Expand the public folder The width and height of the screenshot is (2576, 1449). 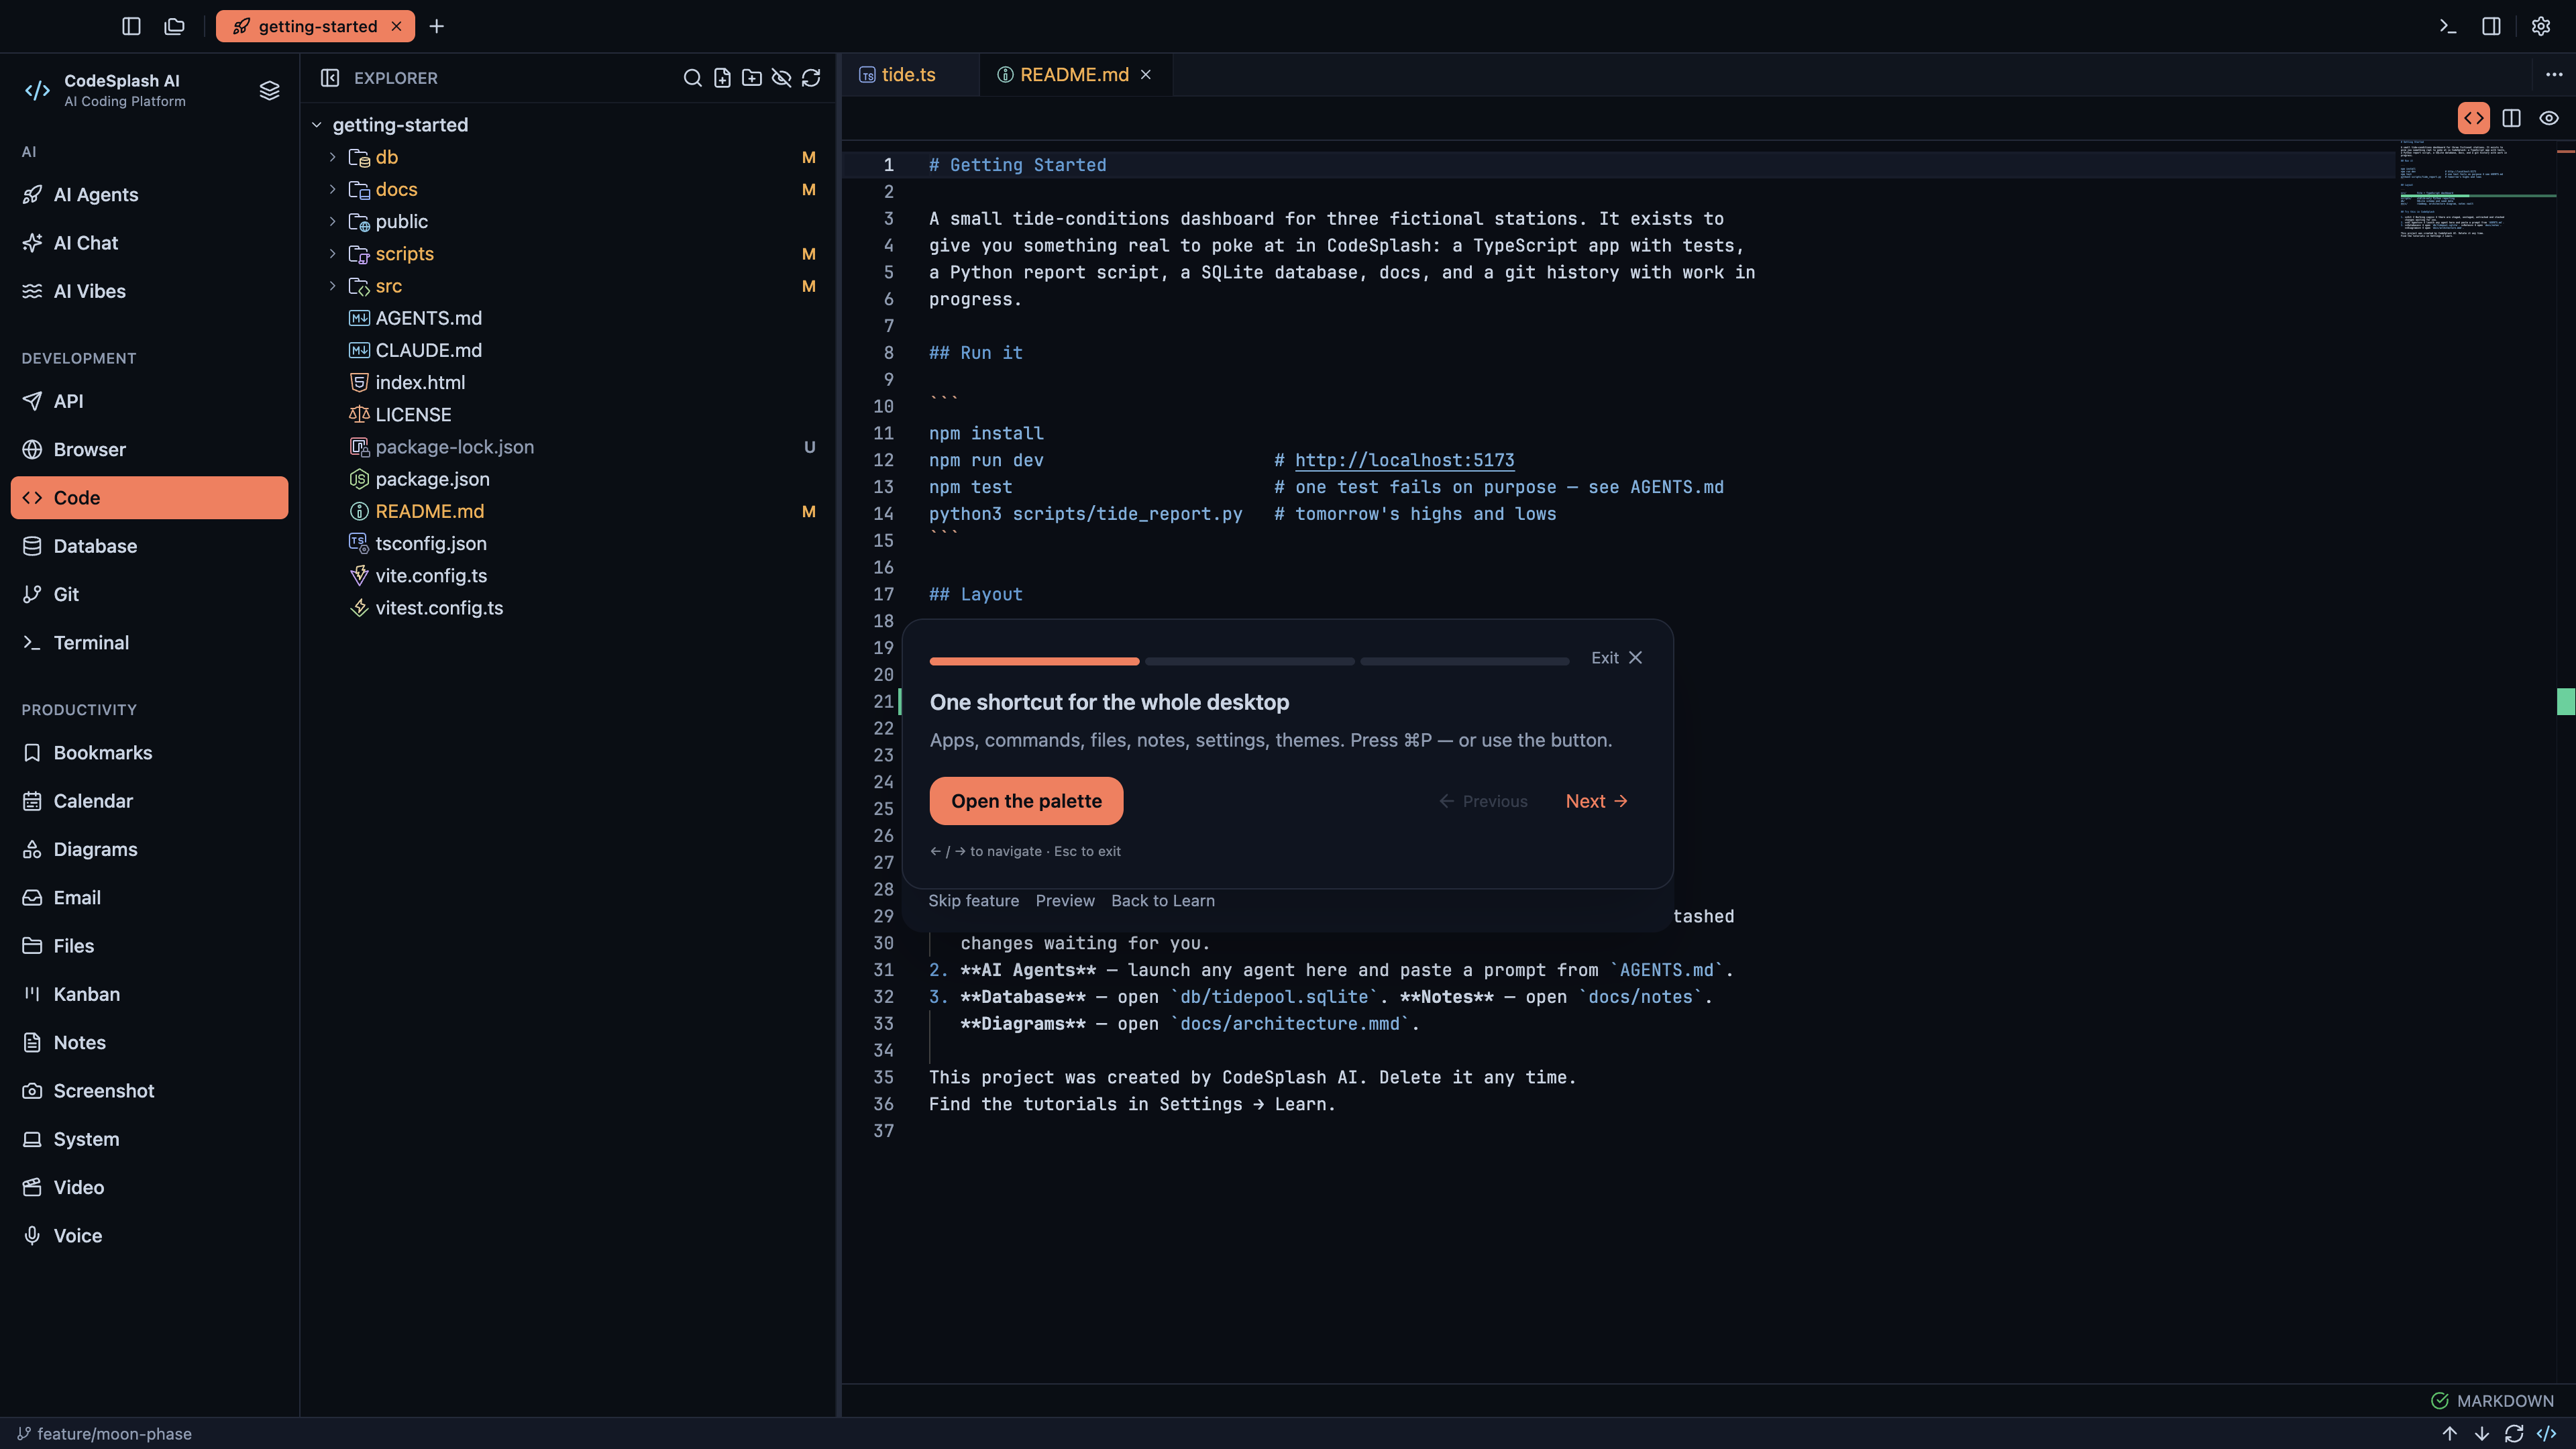tap(333, 221)
